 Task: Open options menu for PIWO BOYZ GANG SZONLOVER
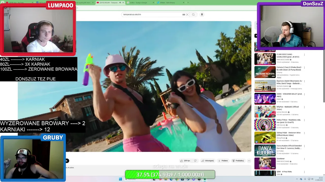[304, 55]
